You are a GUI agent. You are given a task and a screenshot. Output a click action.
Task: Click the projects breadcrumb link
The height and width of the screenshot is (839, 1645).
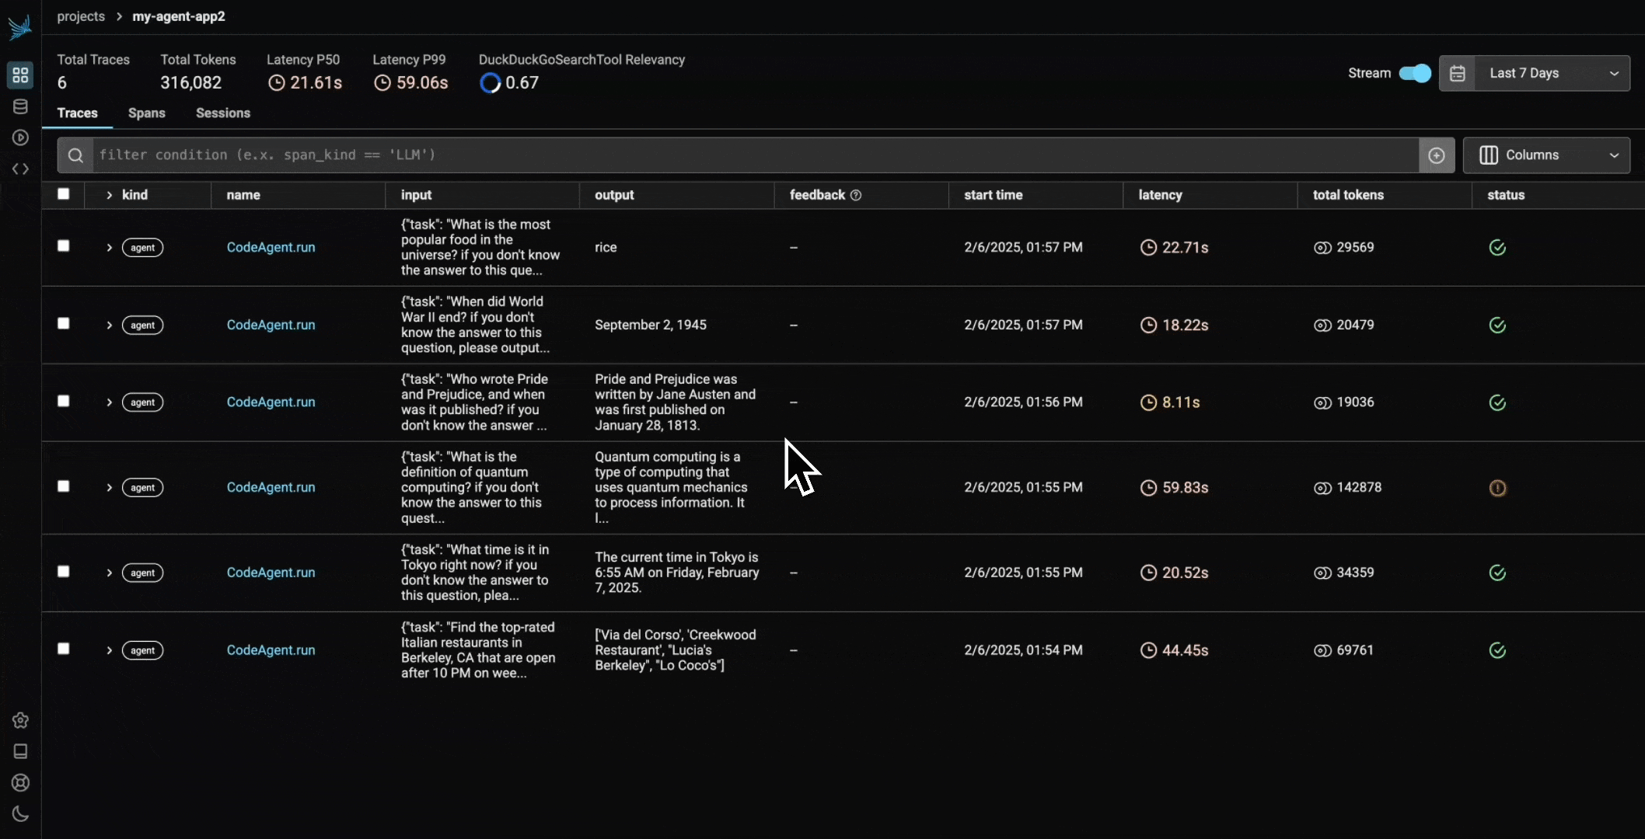[x=81, y=16]
